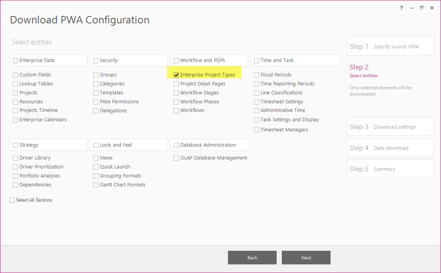This screenshot has width=441, height=273.
Task: Select the Grouping Formats checkbox
Action: click(x=96, y=176)
